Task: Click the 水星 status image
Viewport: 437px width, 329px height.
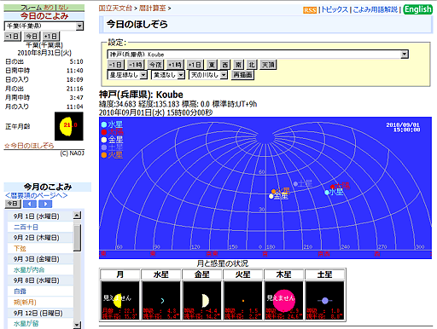Action: click(x=161, y=300)
